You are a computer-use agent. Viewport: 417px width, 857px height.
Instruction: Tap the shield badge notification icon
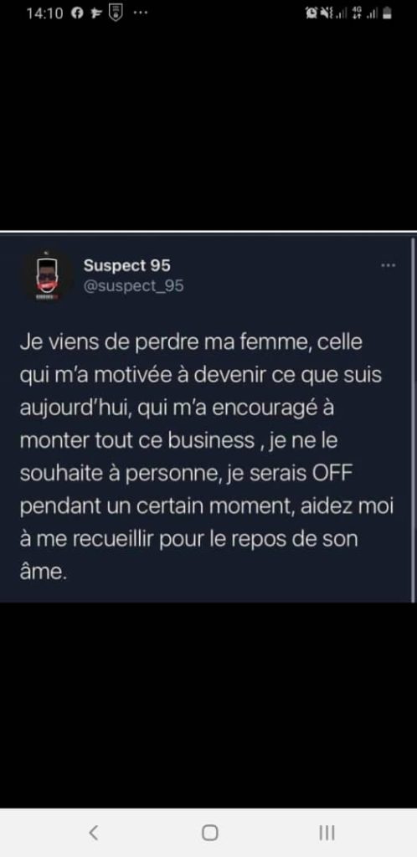116,13
